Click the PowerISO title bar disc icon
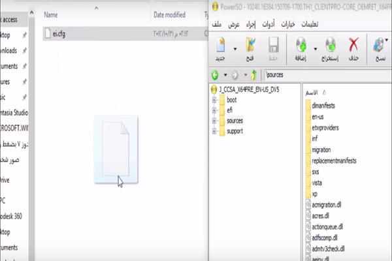This screenshot has width=392, height=261. pos(215,7)
